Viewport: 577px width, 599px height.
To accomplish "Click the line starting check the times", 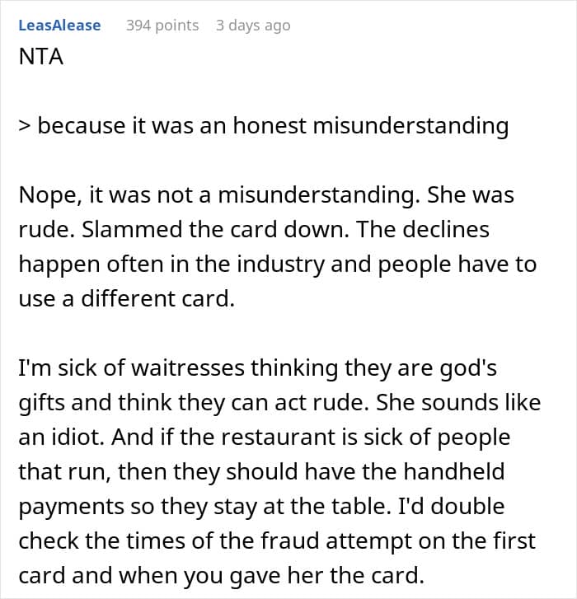I will [x=277, y=541].
